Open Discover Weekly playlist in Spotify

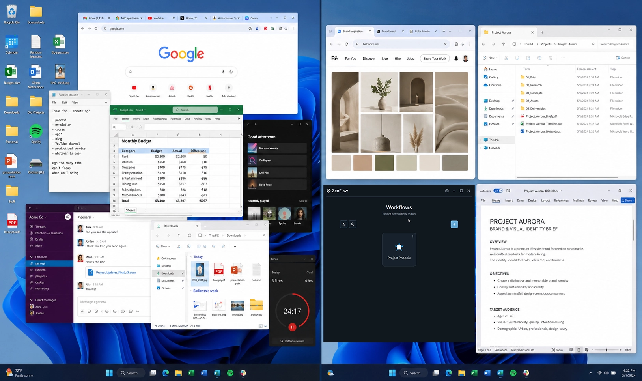pos(277,148)
